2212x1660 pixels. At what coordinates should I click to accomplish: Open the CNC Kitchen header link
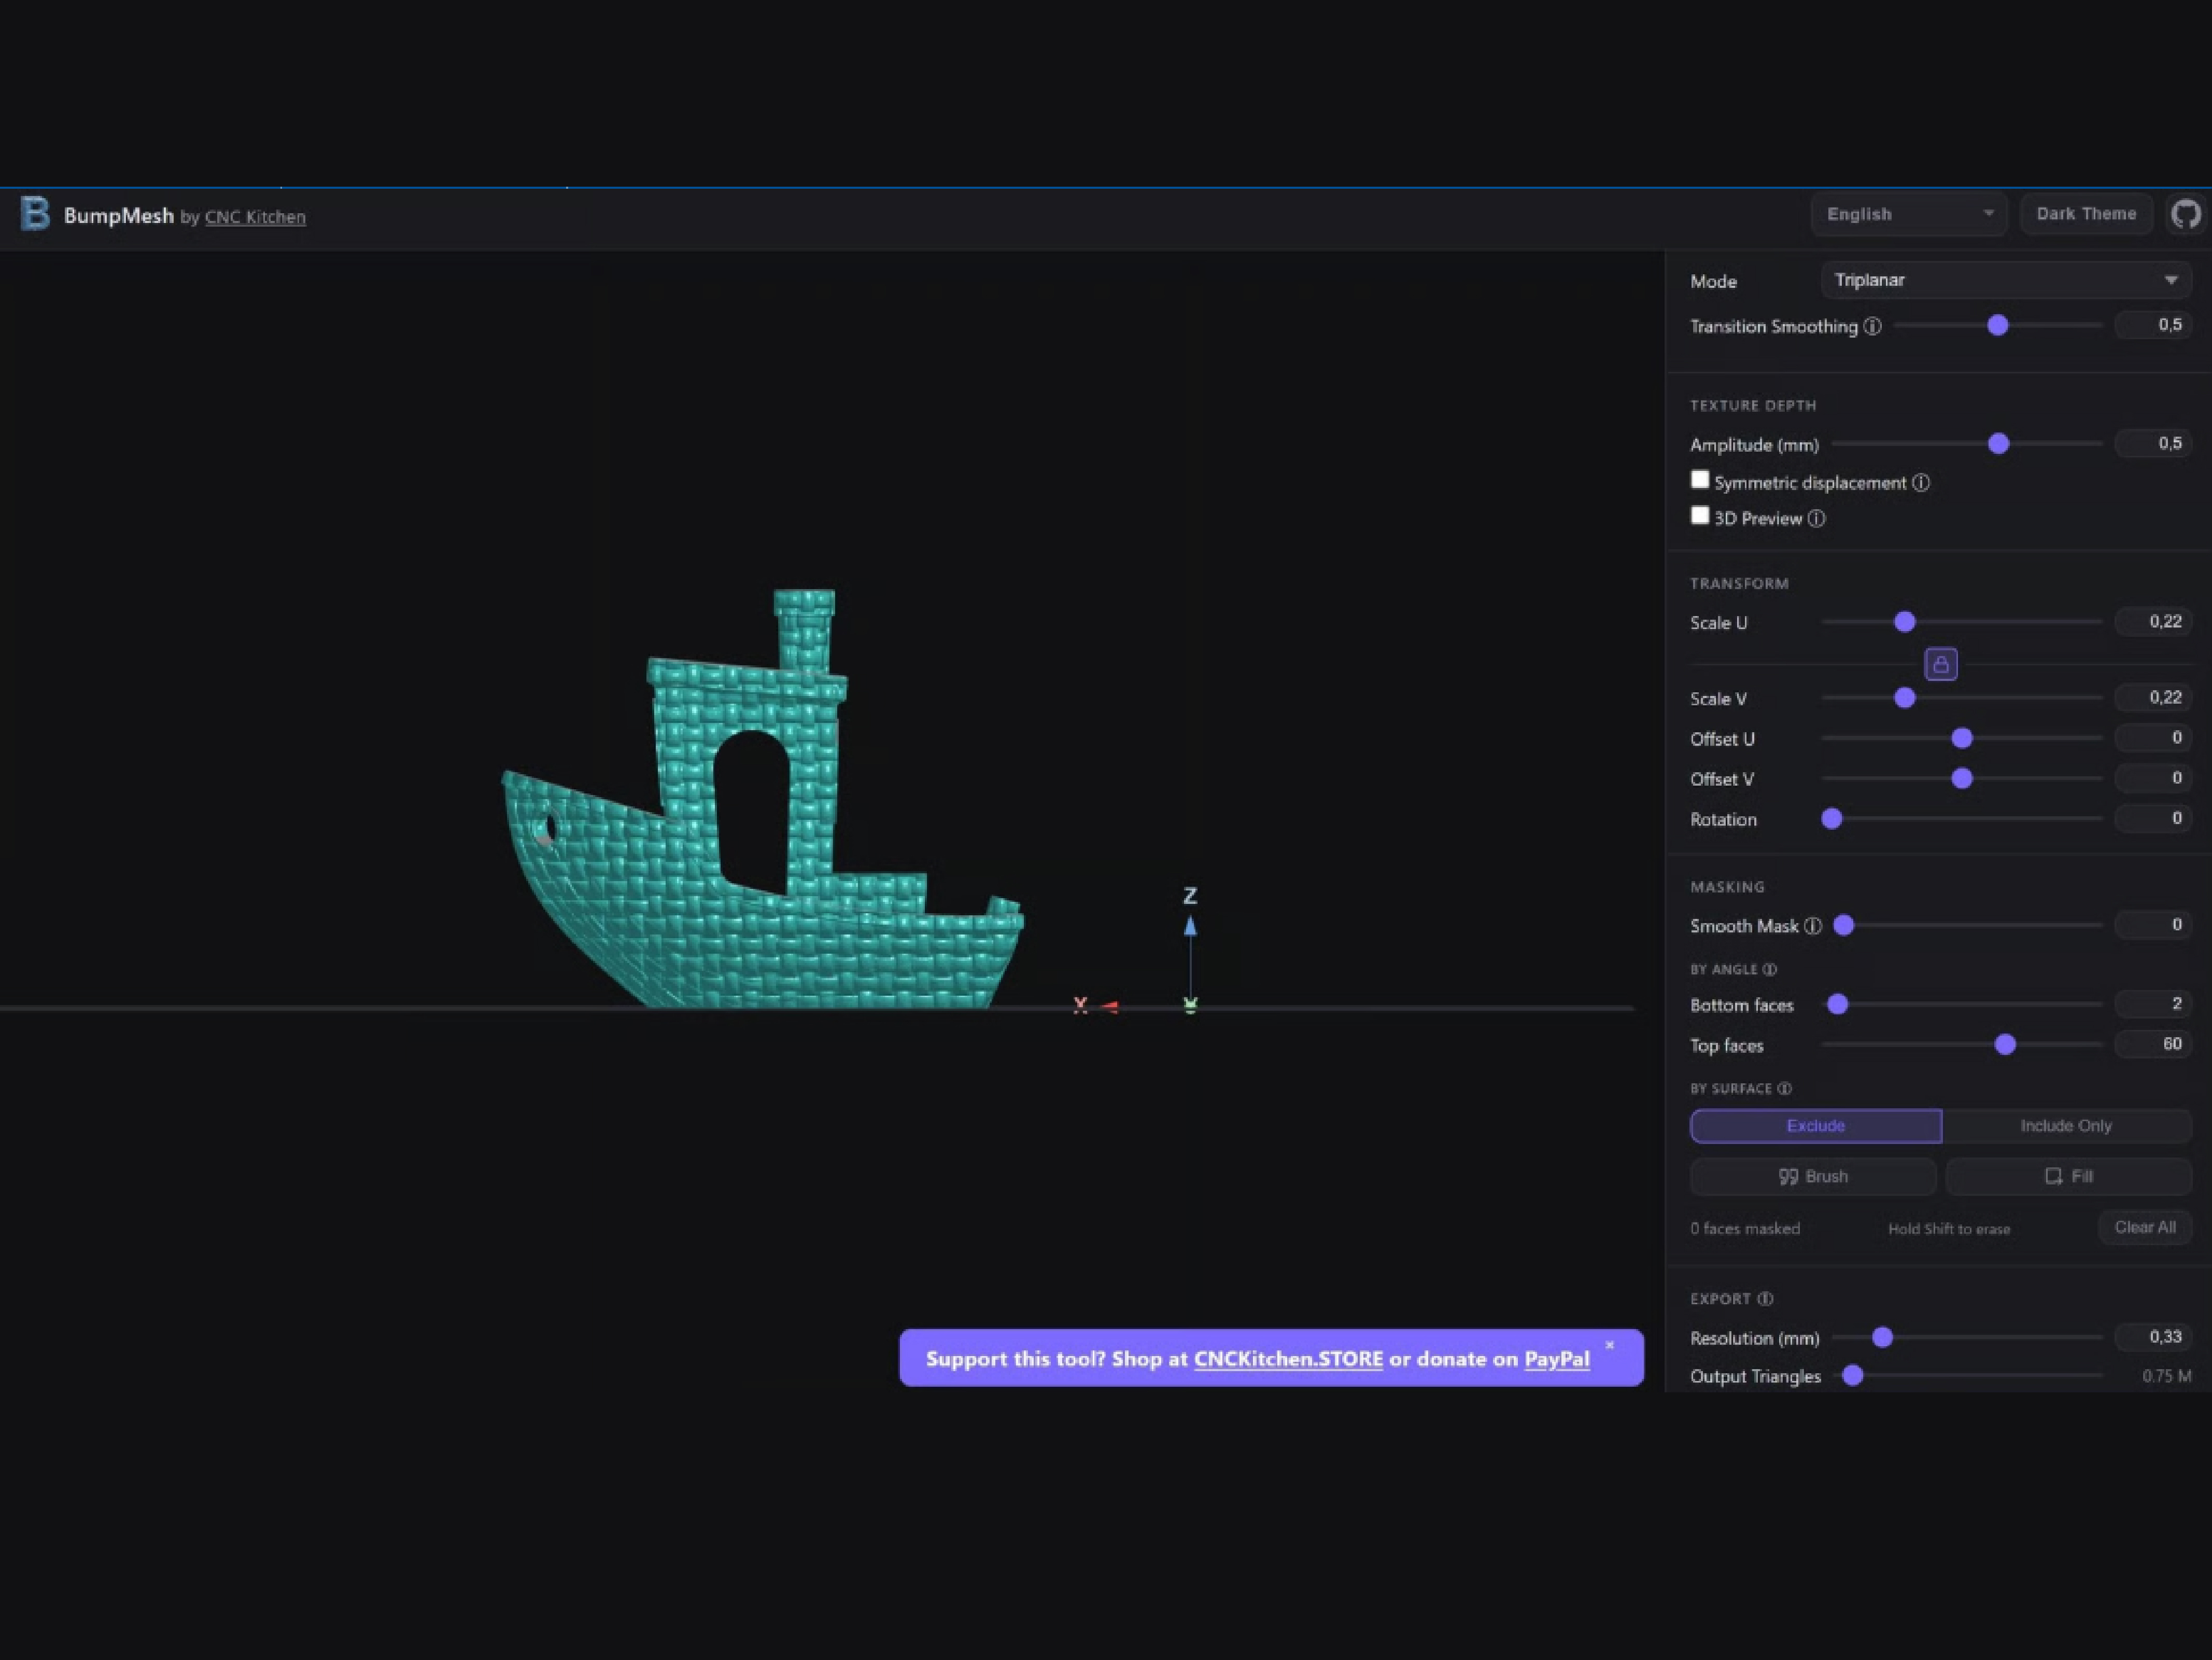[x=255, y=217]
